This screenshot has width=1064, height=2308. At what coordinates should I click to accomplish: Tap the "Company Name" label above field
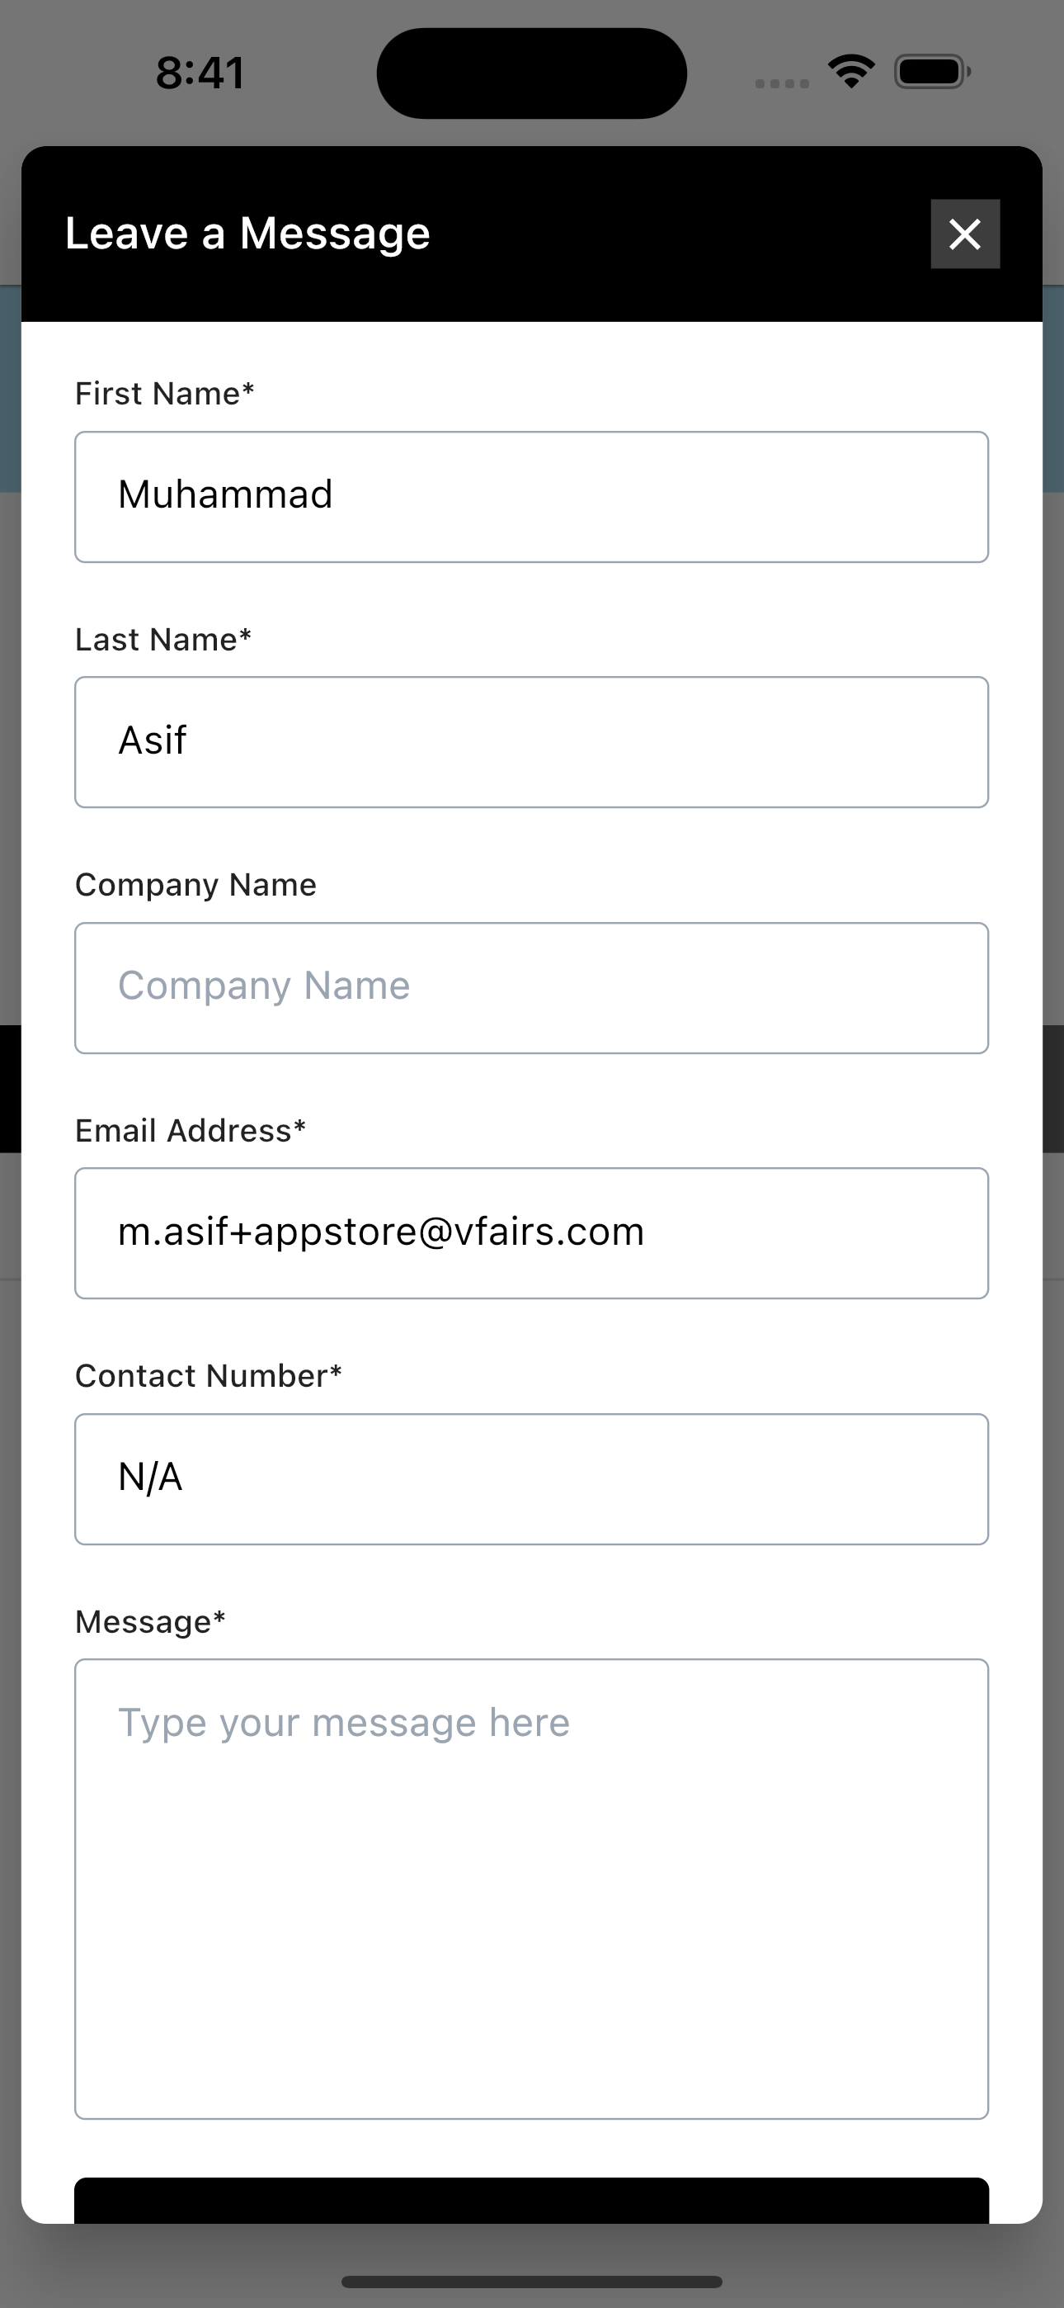click(x=195, y=885)
